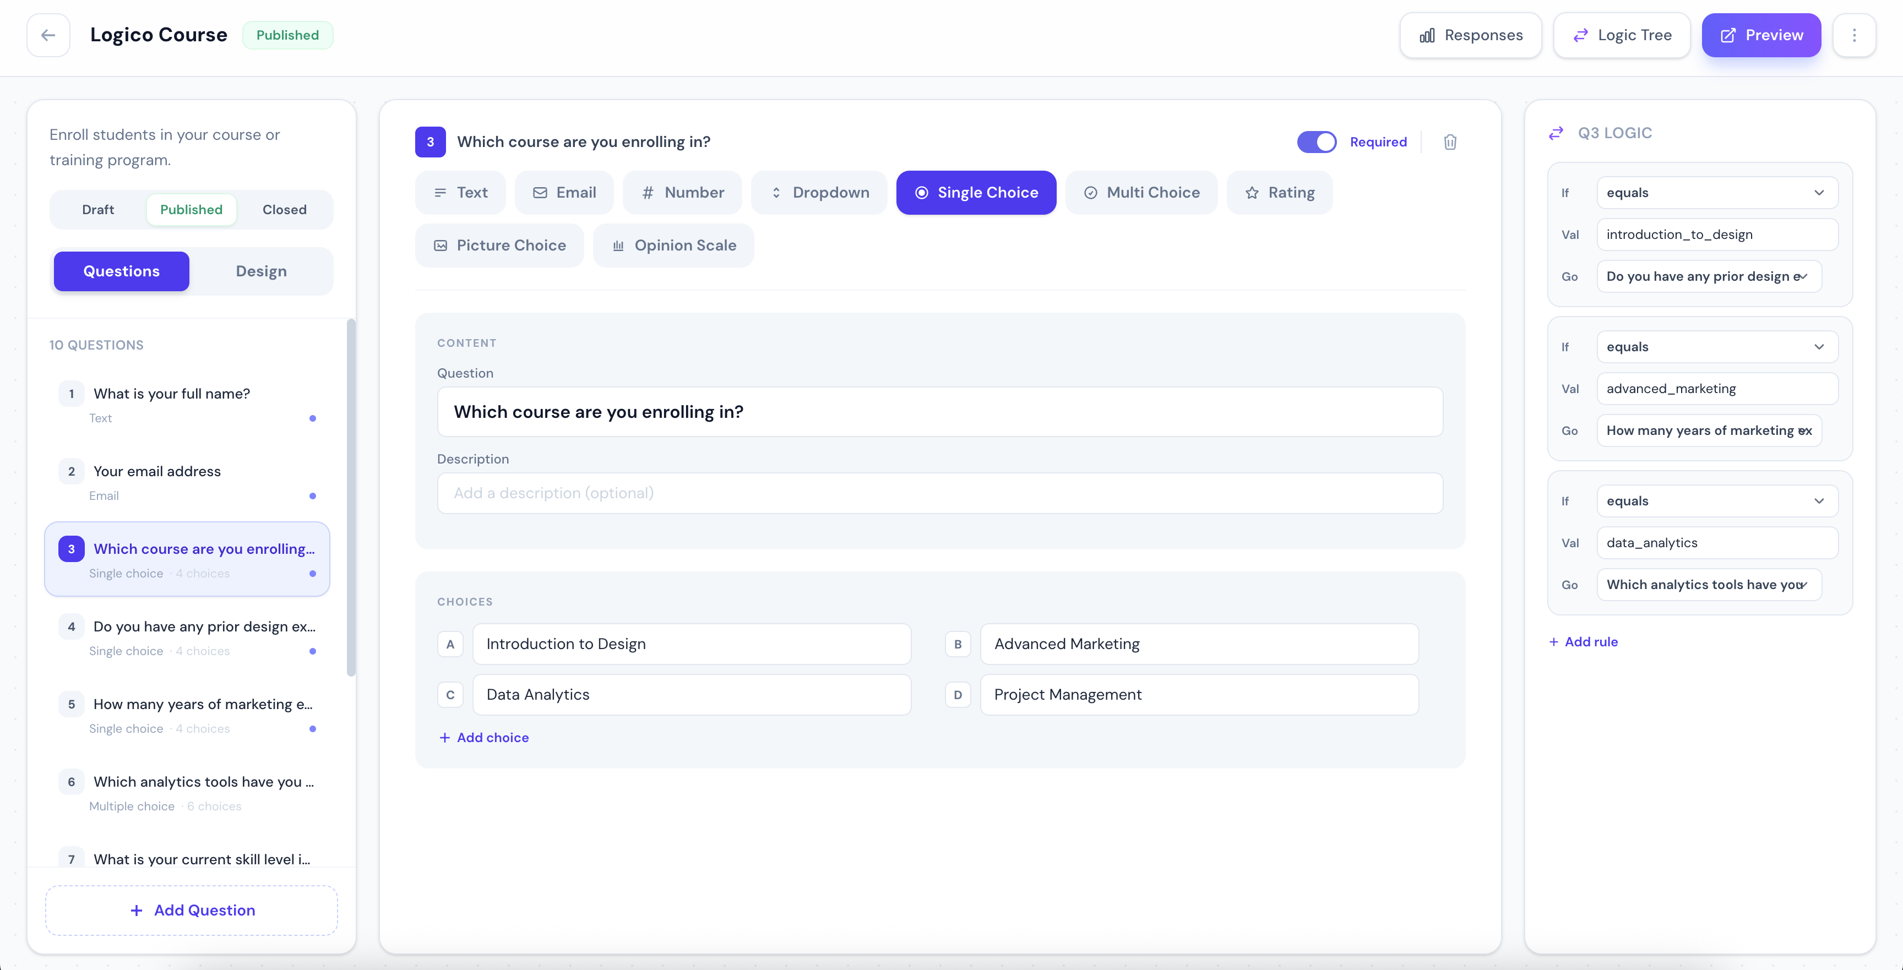Viewport: 1903px width, 970px height.
Task: Select the Published filter
Action: point(191,209)
